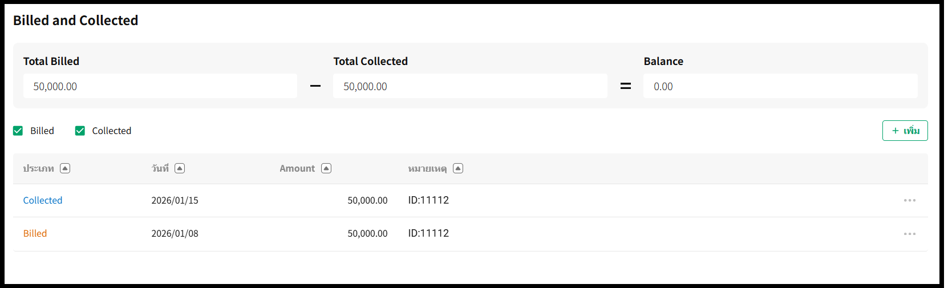948x288 pixels.
Task: Uncheck the Billed filter checkbox
Action: pyautogui.click(x=18, y=131)
